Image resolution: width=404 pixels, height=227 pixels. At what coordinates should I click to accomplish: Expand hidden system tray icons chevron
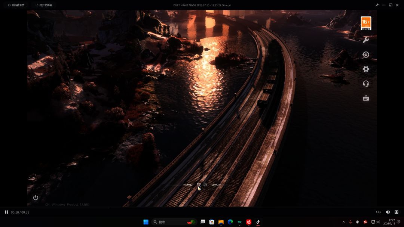coord(344,222)
